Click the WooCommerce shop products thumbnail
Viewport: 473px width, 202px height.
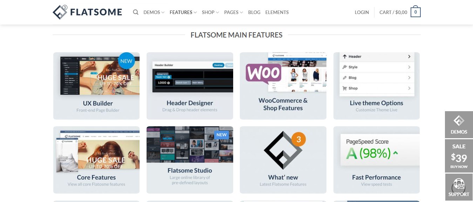pos(297,72)
